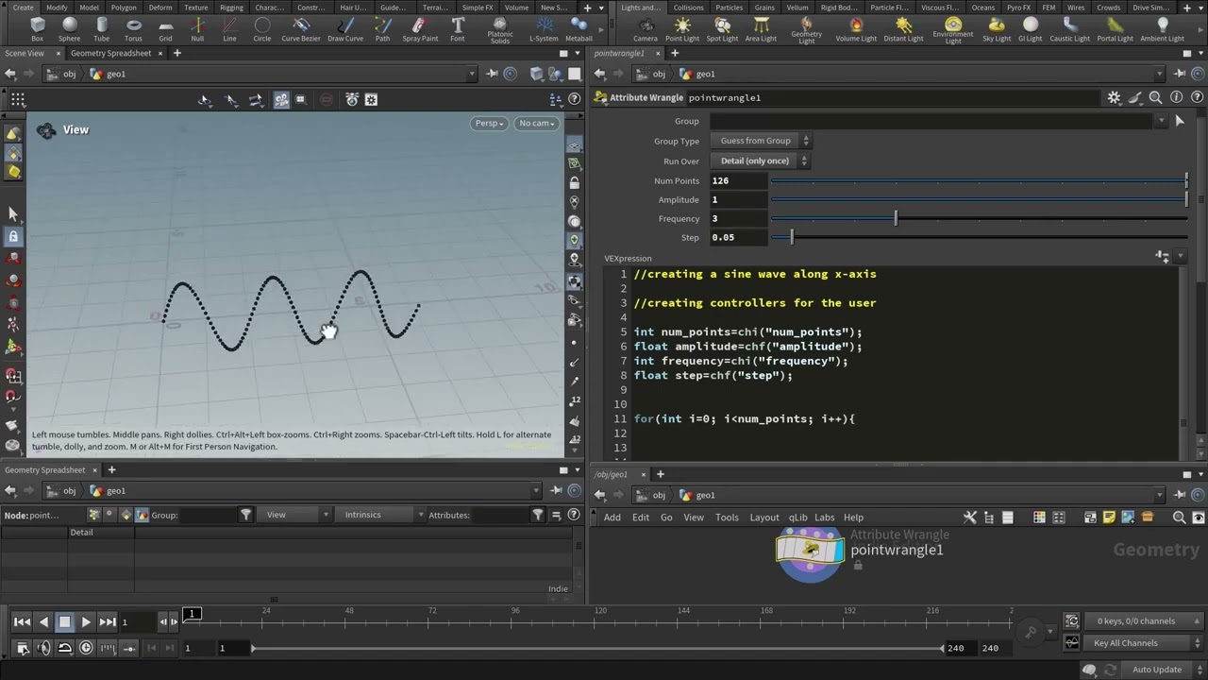Adjust the Step slider handle
The image size is (1208, 680).
(792, 238)
